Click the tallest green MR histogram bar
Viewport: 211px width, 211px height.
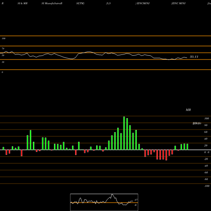click(124, 133)
